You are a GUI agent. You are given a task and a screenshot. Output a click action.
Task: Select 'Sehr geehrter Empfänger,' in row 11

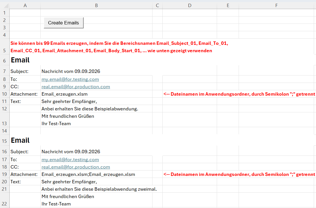[x=69, y=102]
